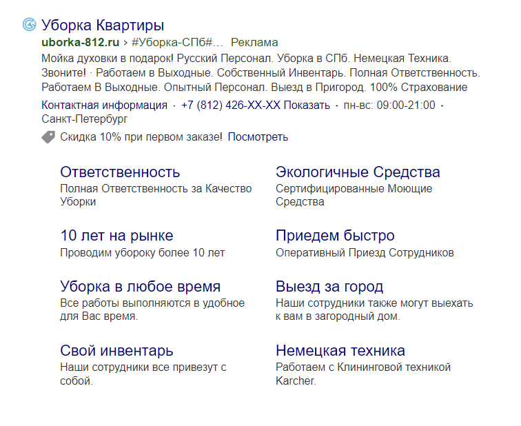Follow the "10 лет на рынке" link
Viewport: 521px width, 426px height.
tap(116, 236)
